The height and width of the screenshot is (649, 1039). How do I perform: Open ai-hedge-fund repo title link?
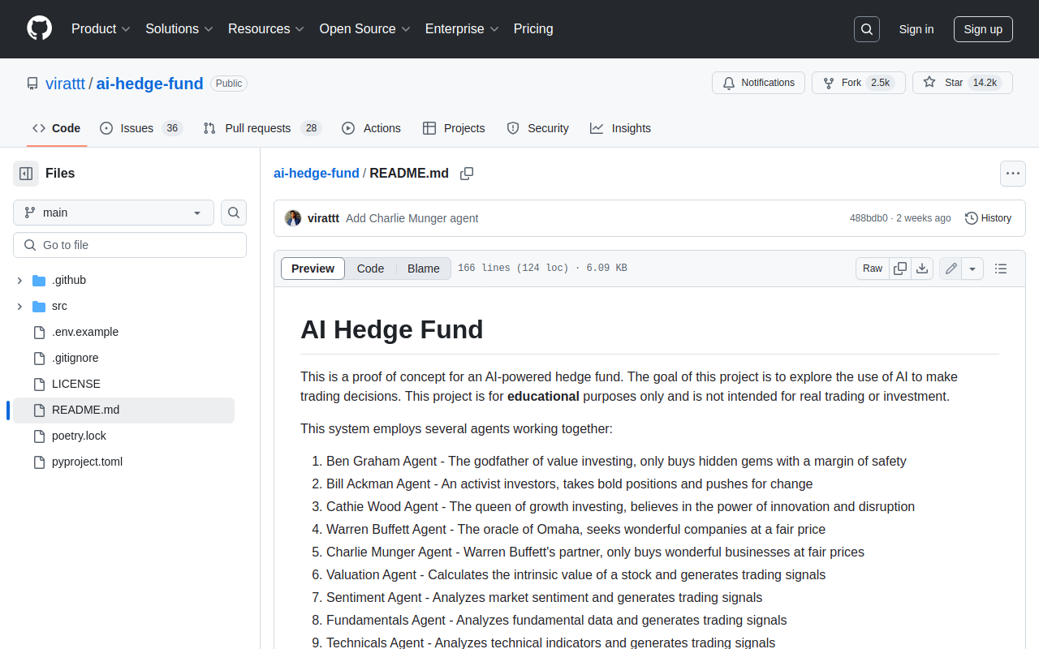pos(149,84)
